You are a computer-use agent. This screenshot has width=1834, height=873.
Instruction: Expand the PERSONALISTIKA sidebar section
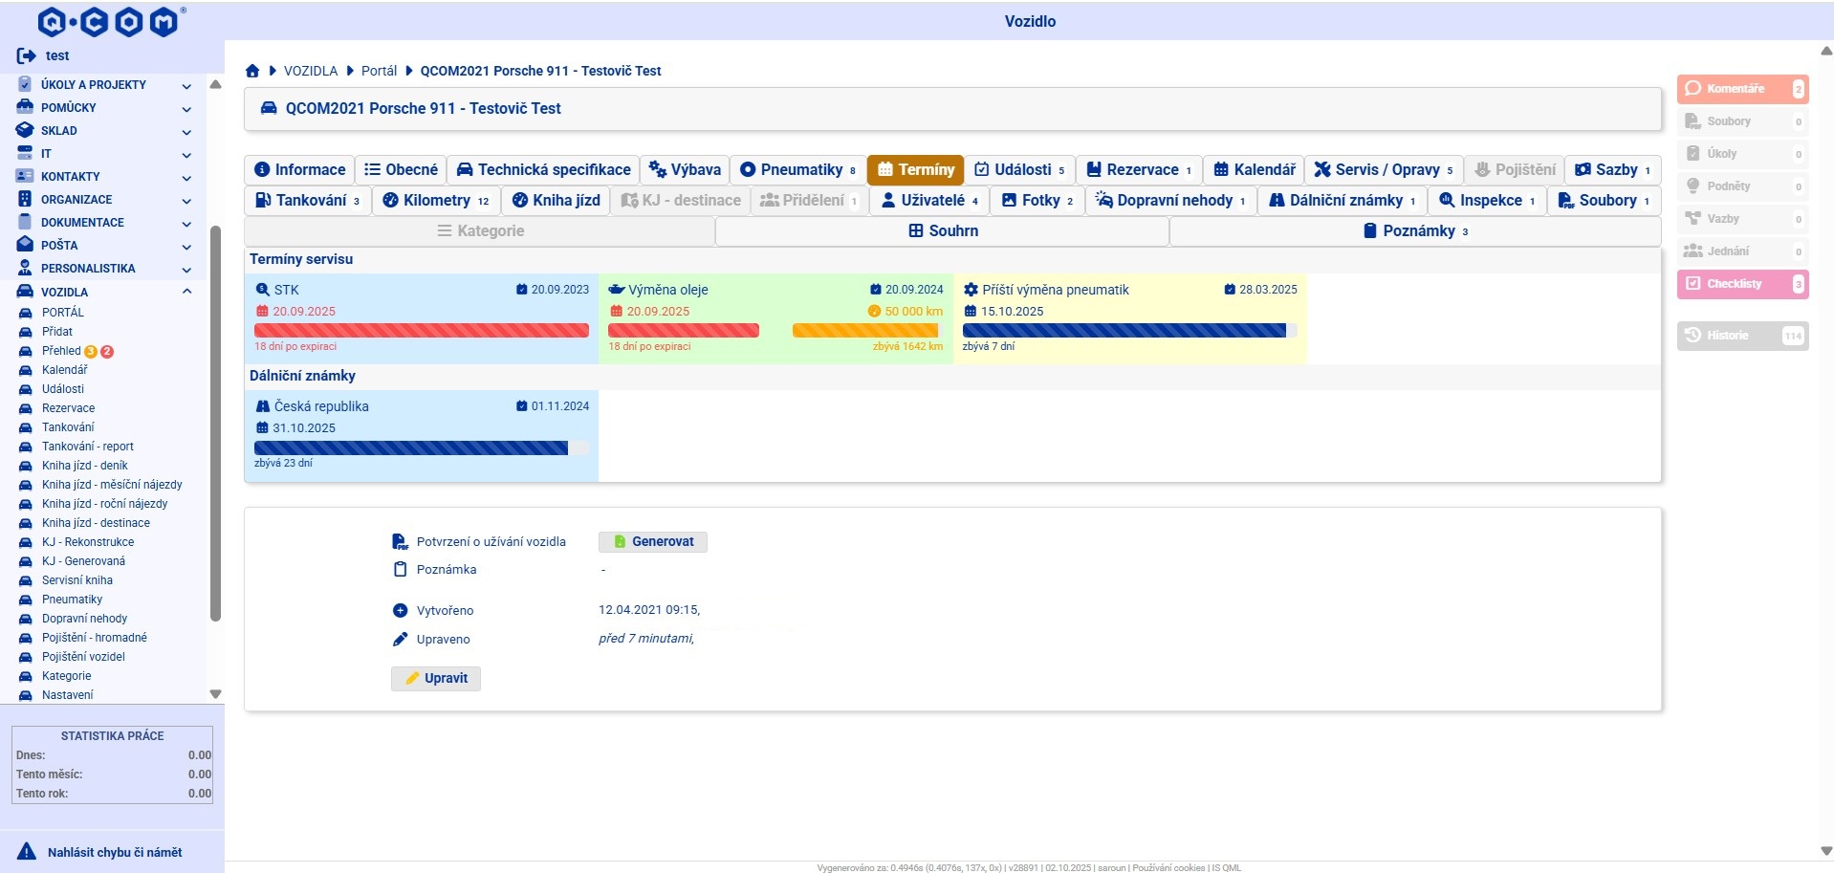pyautogui.click(x=186, y=270)
